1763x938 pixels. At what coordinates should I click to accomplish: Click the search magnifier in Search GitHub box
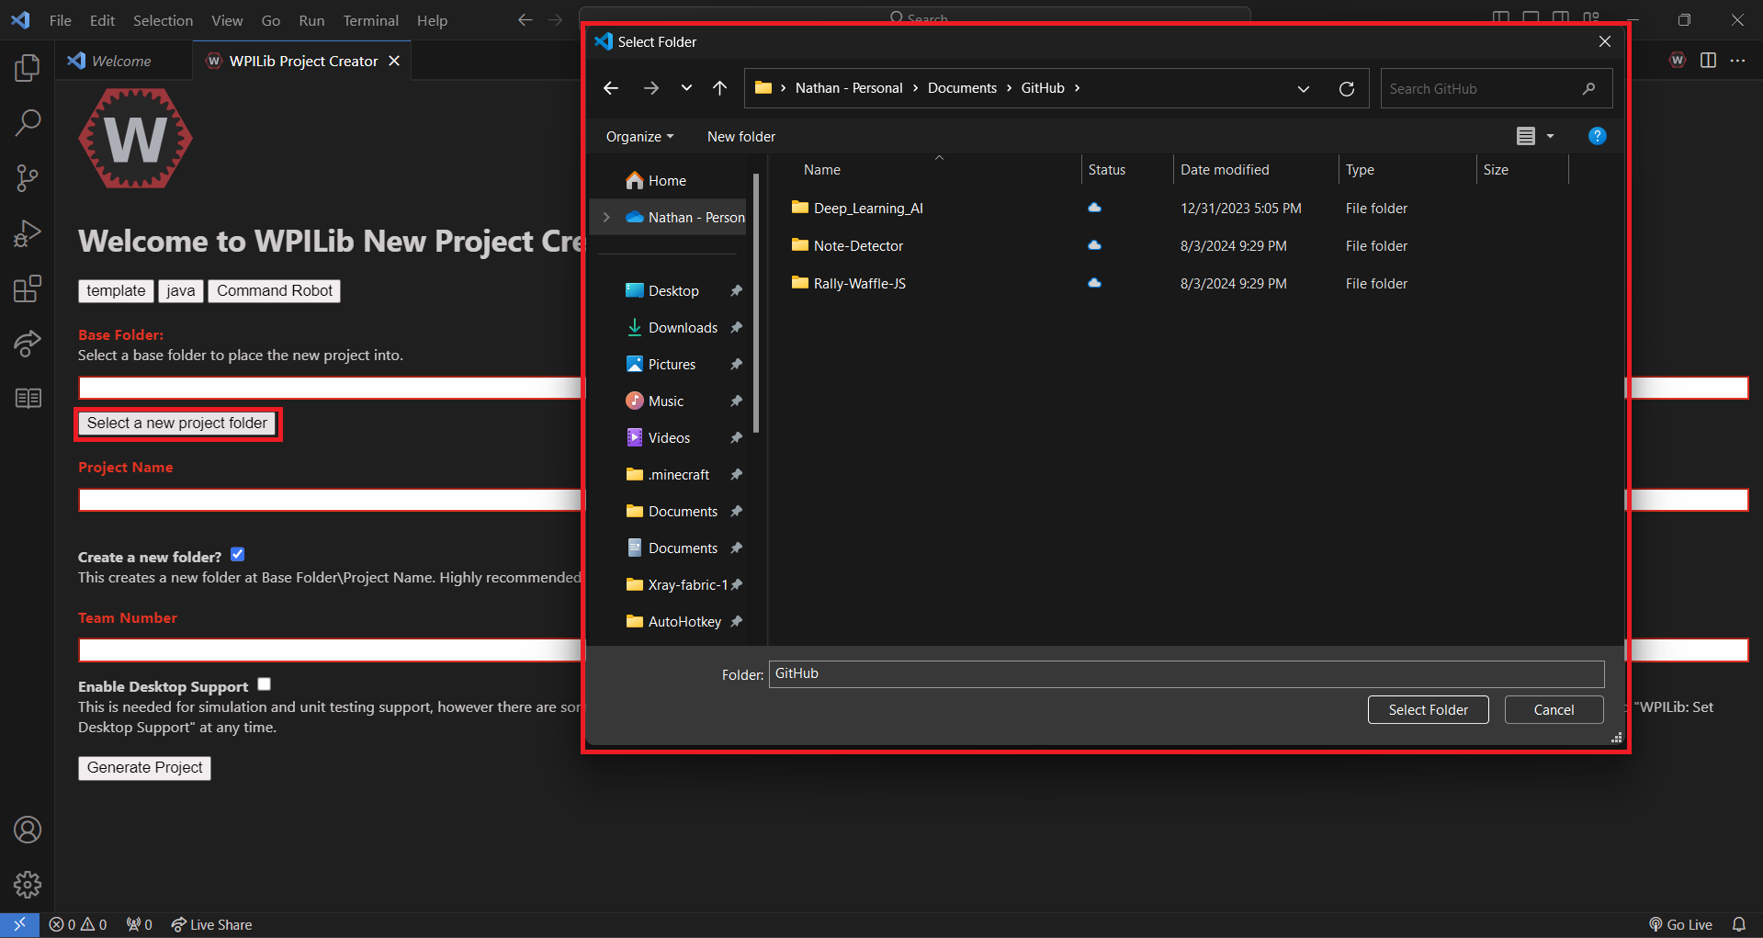pos(1588,88)
